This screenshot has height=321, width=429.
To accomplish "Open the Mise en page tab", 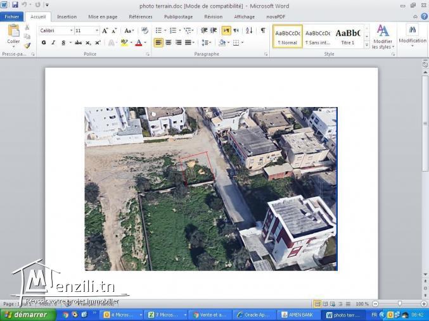I will click(103, 16).
